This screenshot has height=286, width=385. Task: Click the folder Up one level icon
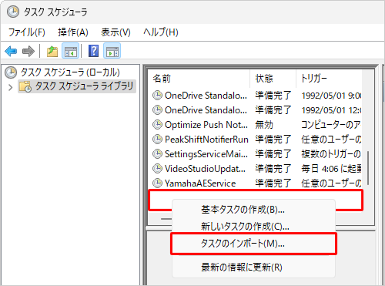click(52, 51)
